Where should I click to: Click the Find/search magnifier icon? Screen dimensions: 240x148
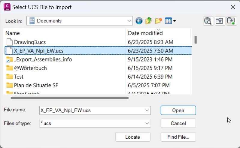pyautogui.click(x=208, y=21)
